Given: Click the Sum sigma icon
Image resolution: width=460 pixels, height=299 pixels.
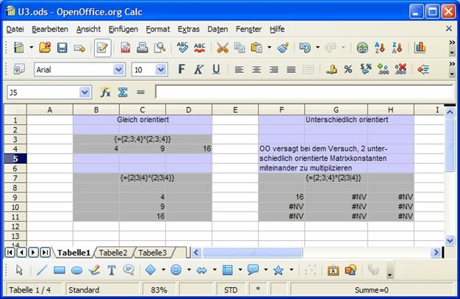Looking at the screenshot, I should [123, 93].
